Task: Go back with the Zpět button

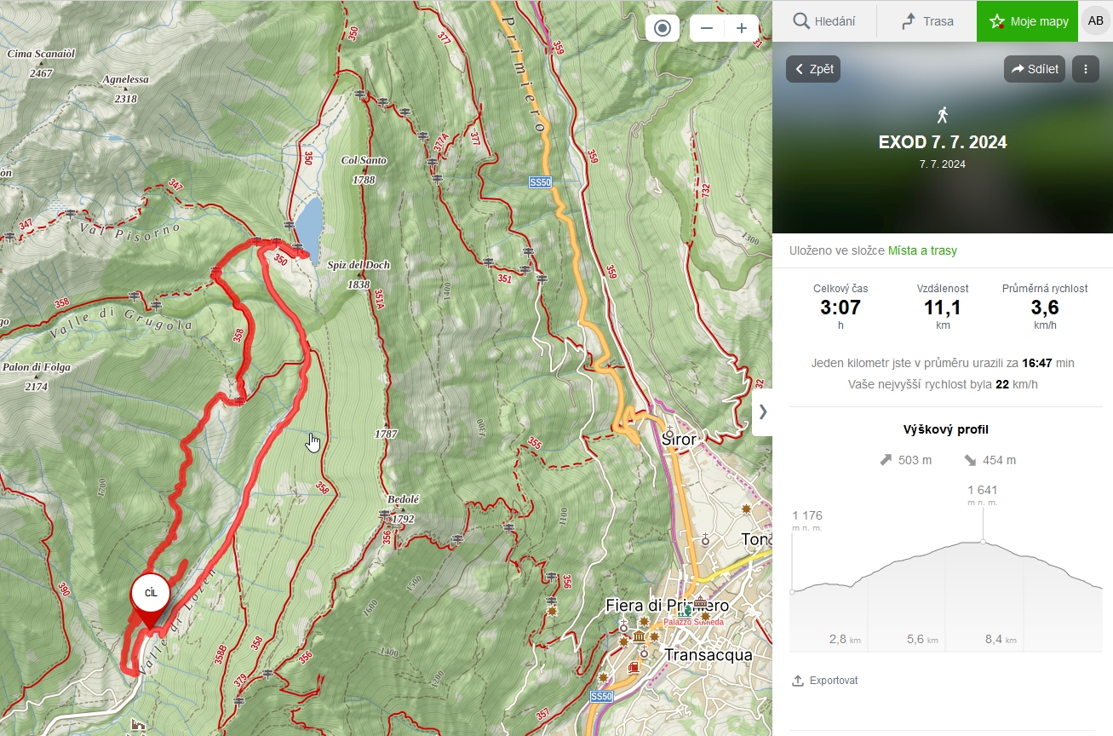Action: (x=813, y=69)
